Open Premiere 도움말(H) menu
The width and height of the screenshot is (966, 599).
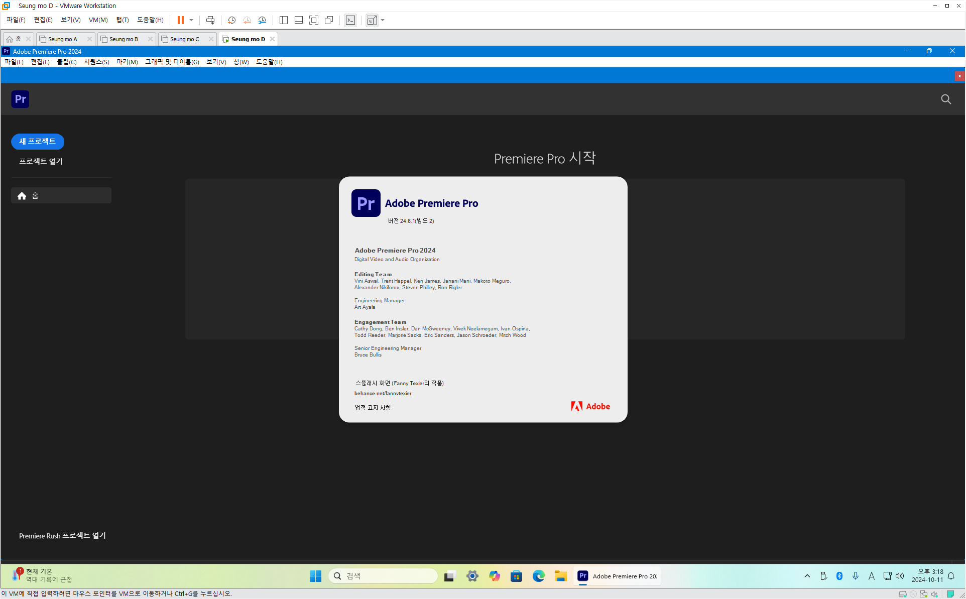point(269,62)
